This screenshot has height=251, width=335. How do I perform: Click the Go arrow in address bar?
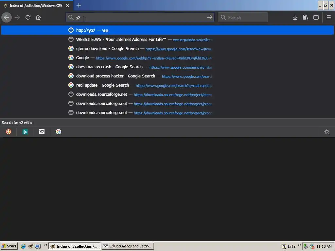210,17
